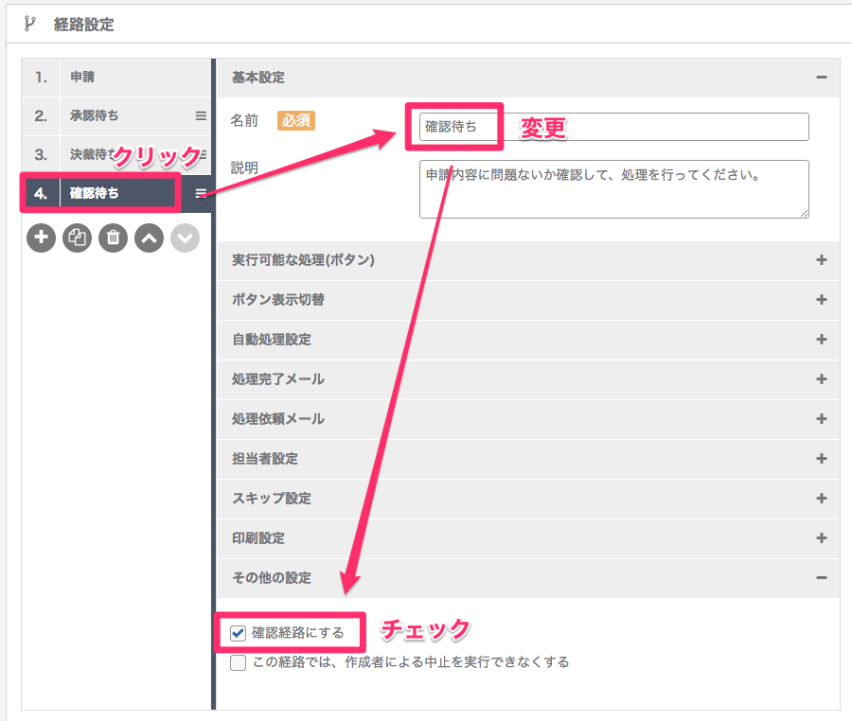Screen dimensions: 852x721
Task: Expand the ボタン表示切替 section
Action: coord(822,299)
